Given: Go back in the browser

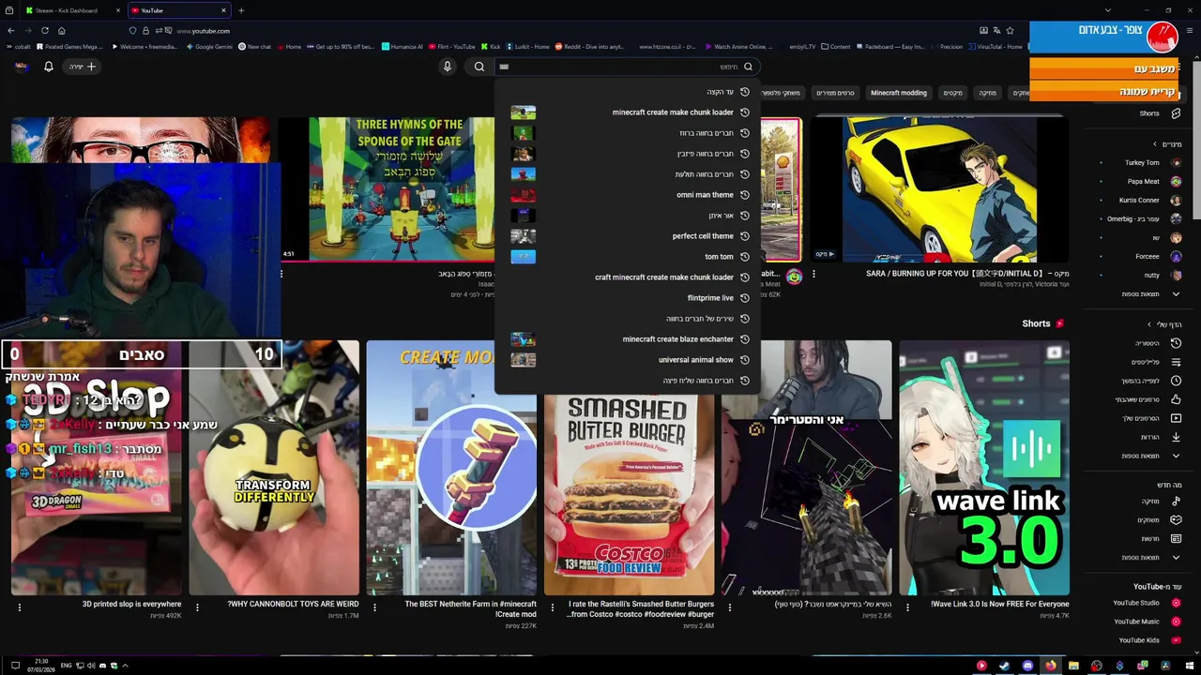Looking at the screenshot, I should [x=10, y=30].
